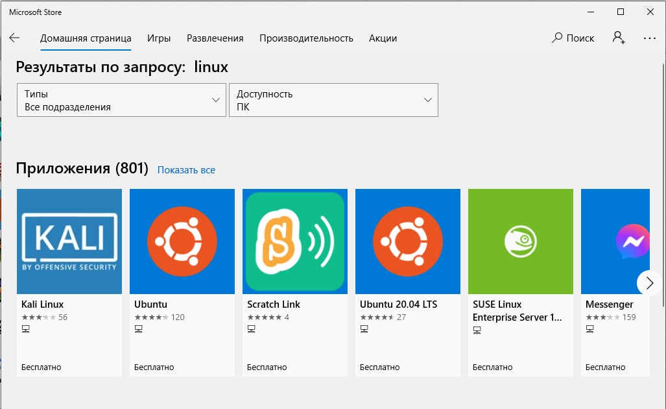
Task: Open the Ubuntu app logo tile
Action: pos(182,241)
